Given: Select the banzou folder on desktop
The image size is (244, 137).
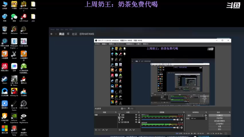Looking at the screenshot, I should [33, 5].
